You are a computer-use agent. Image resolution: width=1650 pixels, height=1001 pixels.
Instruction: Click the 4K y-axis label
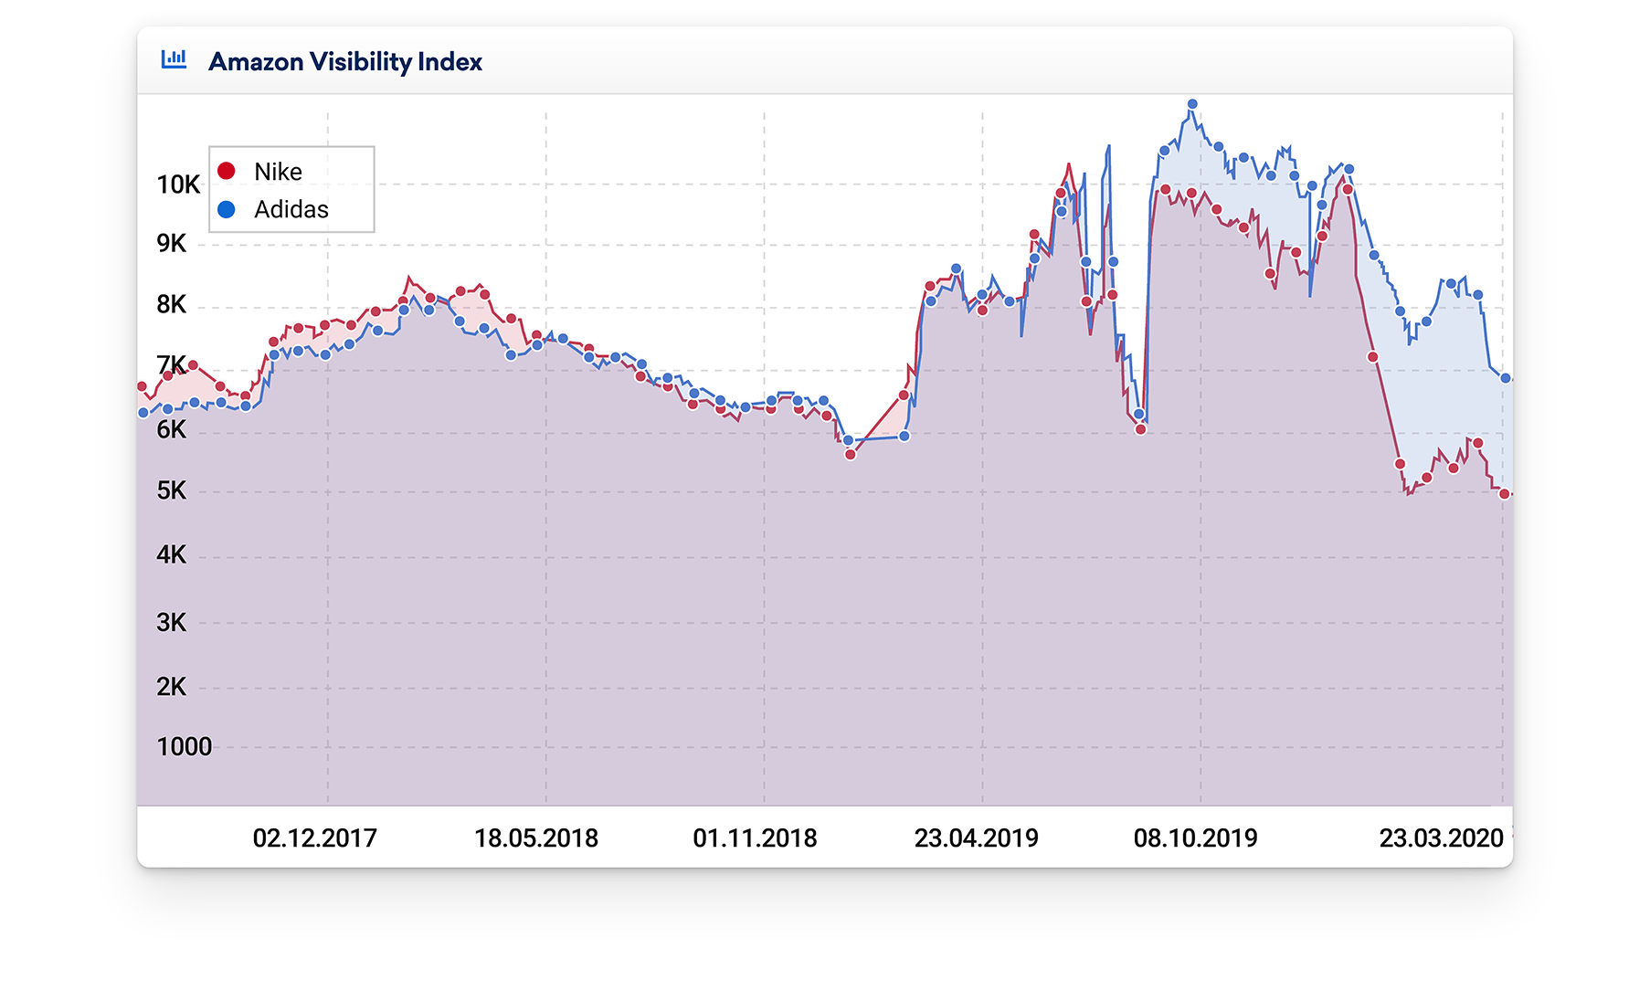(x=171, y=554)
